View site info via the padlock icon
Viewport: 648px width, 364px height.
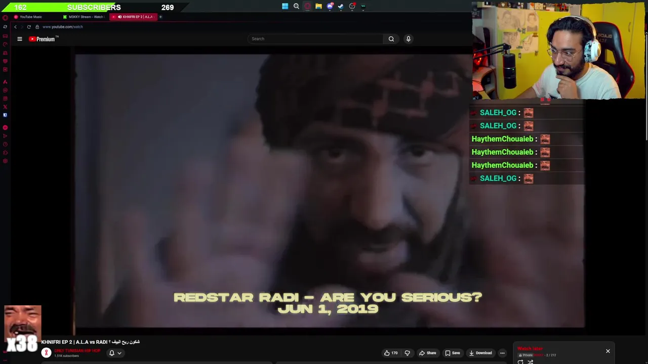37,27
